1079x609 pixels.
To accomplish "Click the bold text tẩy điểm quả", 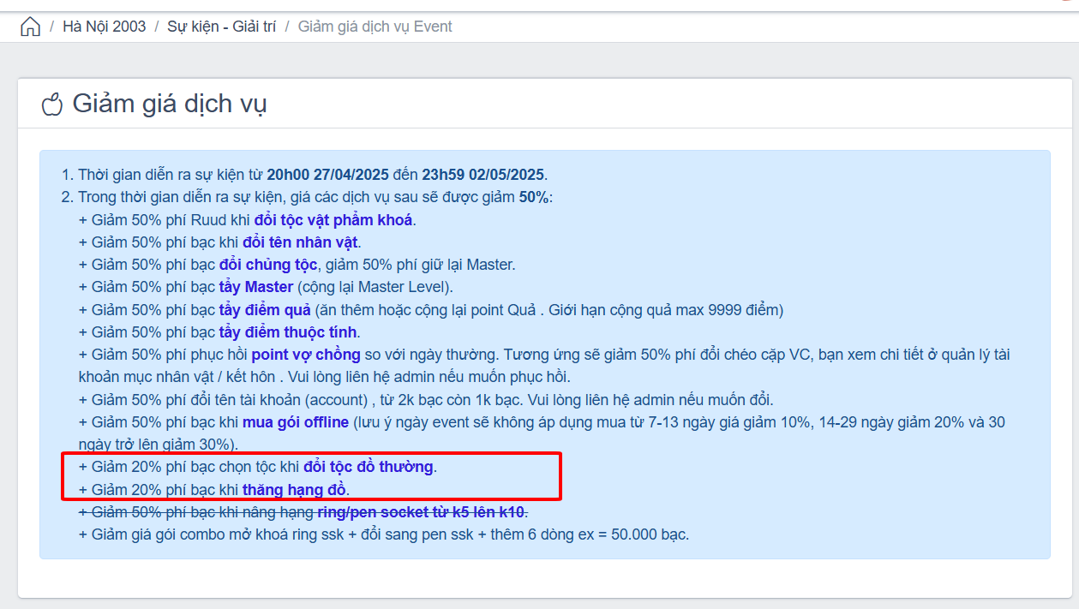I will coord(265,309).
